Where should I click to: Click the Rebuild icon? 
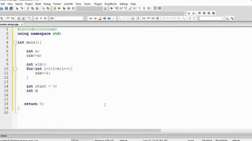(x=69, y=8)
